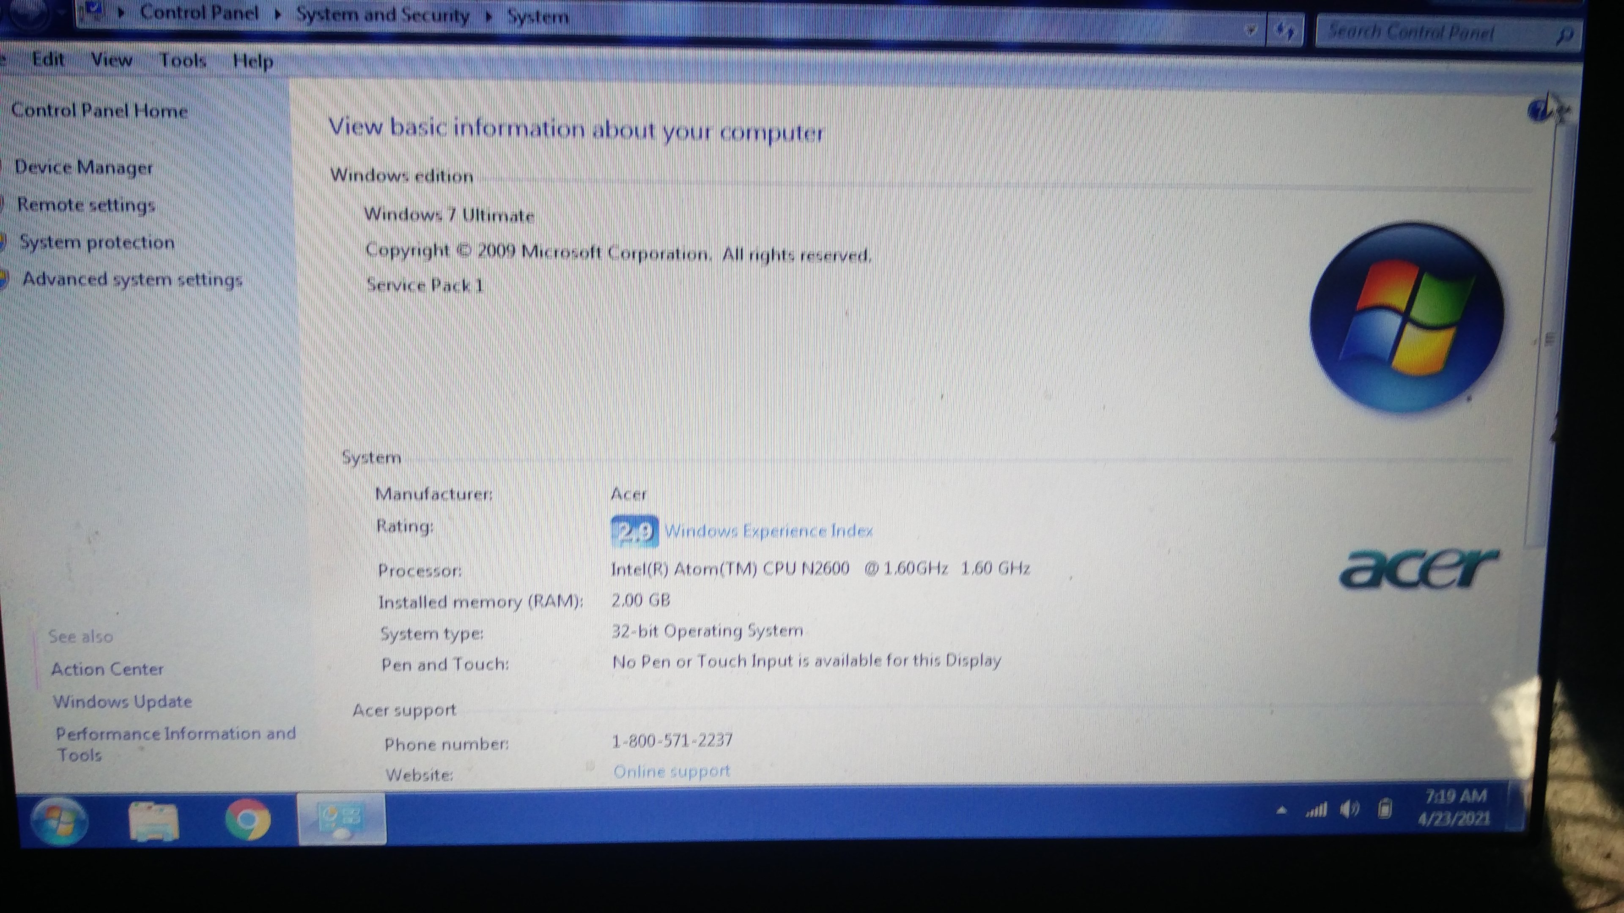Click the network signal tray icon

coord(1317,810)
